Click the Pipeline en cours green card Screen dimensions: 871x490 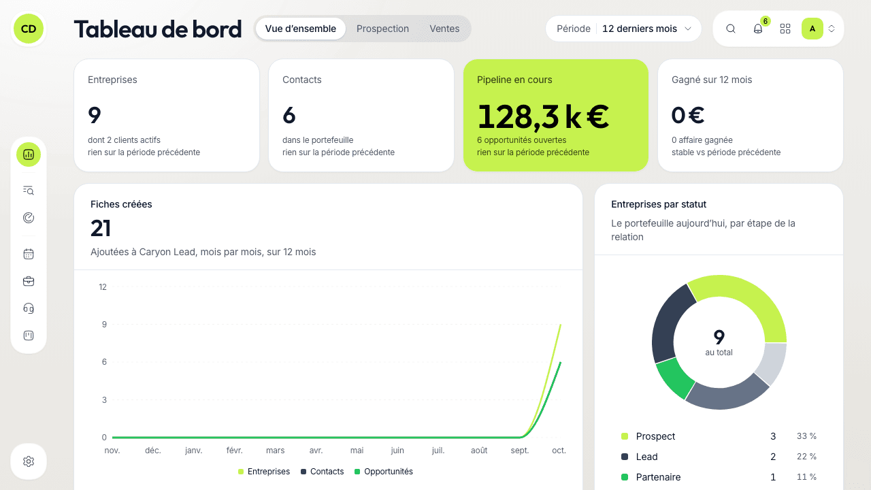(x=556, y=115)
